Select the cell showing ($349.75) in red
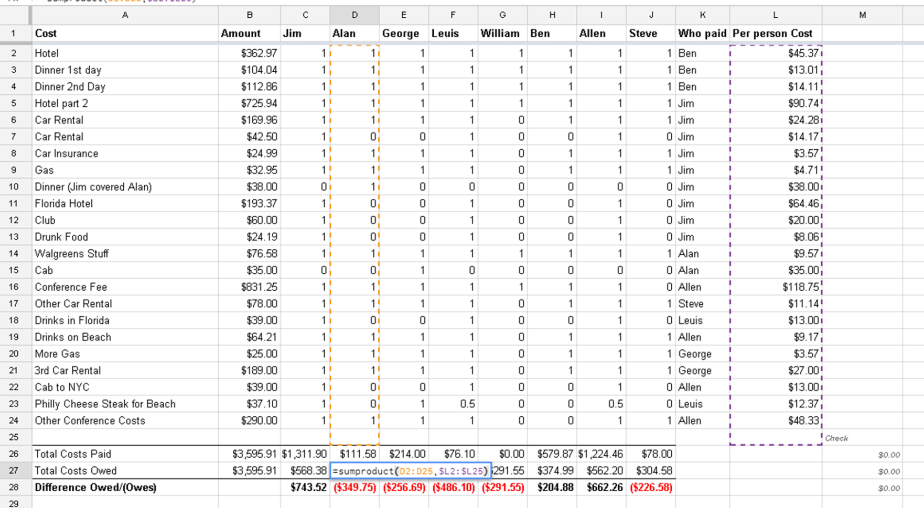Viewport: 924px width, 508px height. pyautogui.click(x=354, y=487)
